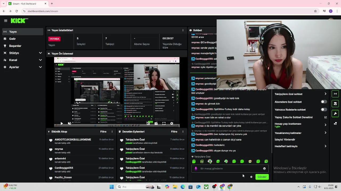Select AMGOTCUKSIKBULLUKMEME follow event

pyautogui.click(x=81, y=141)
